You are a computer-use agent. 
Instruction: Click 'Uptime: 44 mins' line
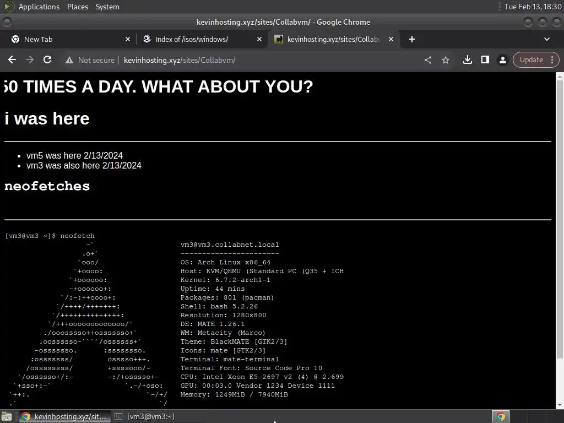pyautogui.click(x=212, y=289)
